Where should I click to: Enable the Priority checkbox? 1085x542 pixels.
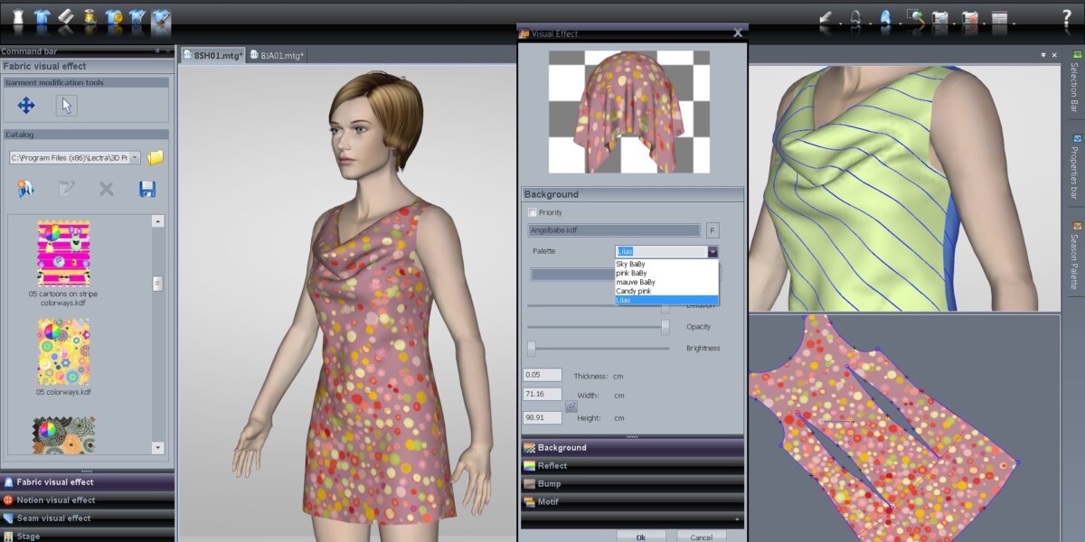coord(533,212)
